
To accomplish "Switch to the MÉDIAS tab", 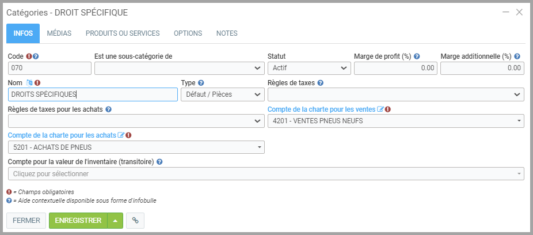I will click(59, 33).
